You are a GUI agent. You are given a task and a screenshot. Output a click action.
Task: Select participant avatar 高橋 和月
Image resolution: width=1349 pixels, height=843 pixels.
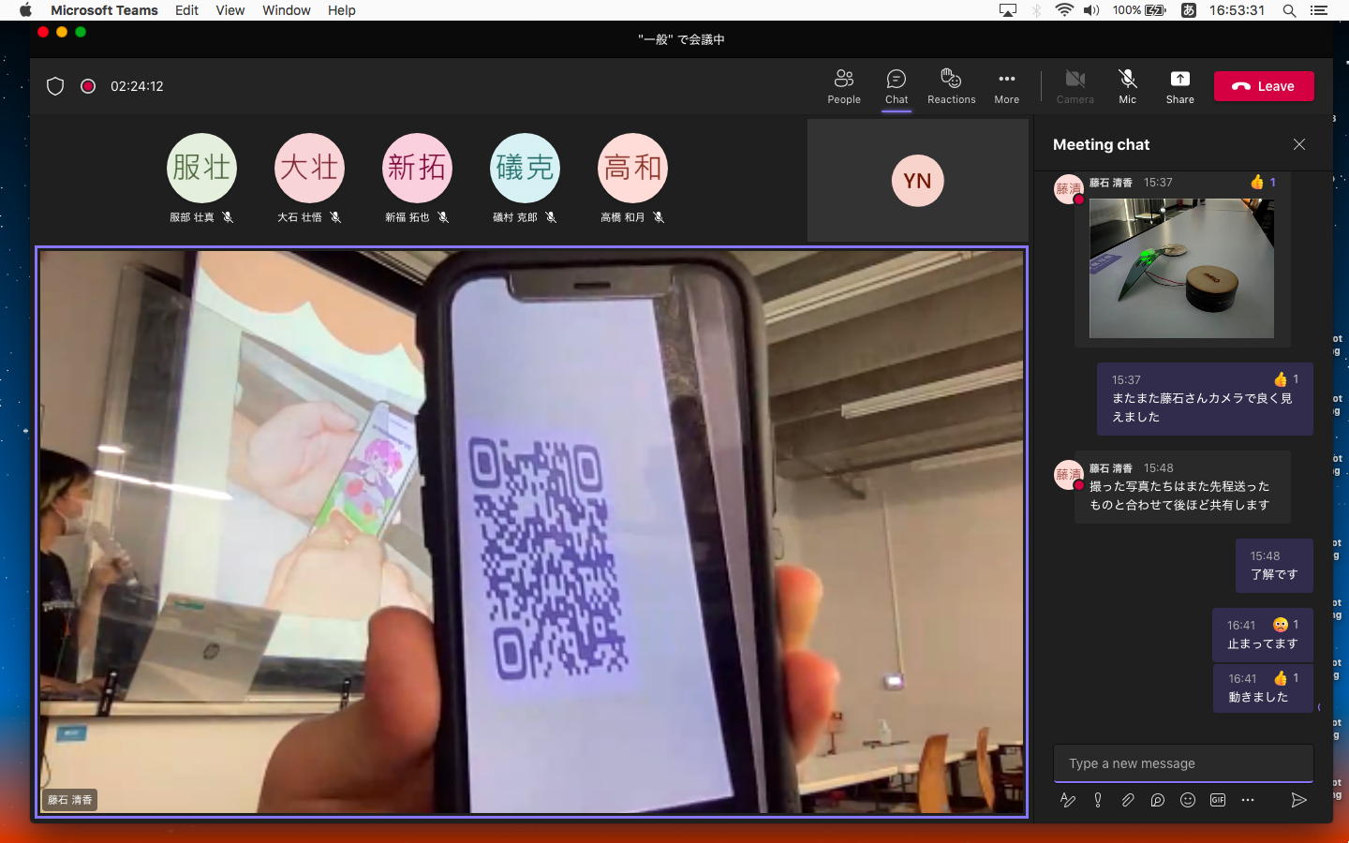(x=632, y=168)
